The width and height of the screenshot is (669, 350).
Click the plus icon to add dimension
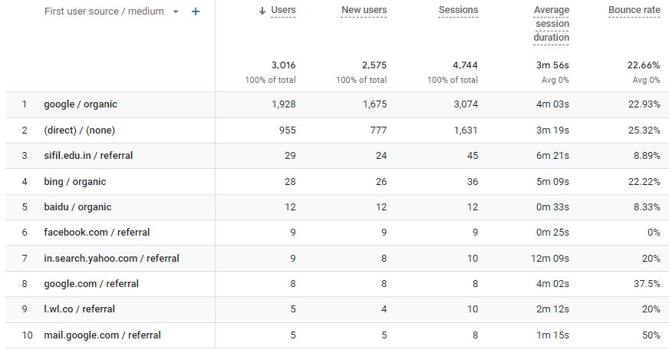click(196, 12)
